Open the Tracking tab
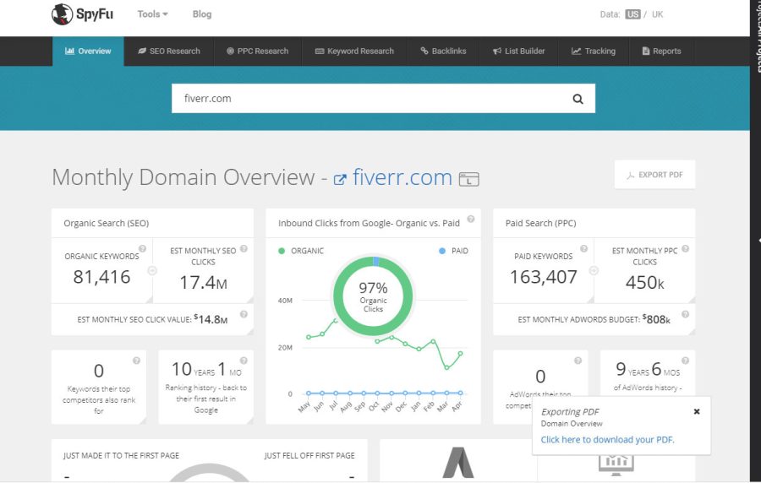 [x=594, y=51]
